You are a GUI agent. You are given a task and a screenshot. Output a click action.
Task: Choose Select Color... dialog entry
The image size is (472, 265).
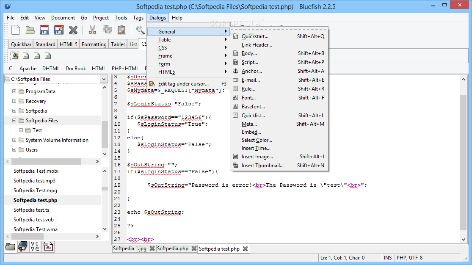click(279, 140)
